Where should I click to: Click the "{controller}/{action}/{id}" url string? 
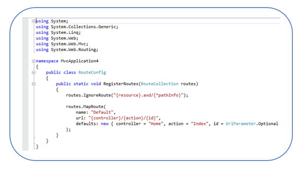[x=123, y=118]
